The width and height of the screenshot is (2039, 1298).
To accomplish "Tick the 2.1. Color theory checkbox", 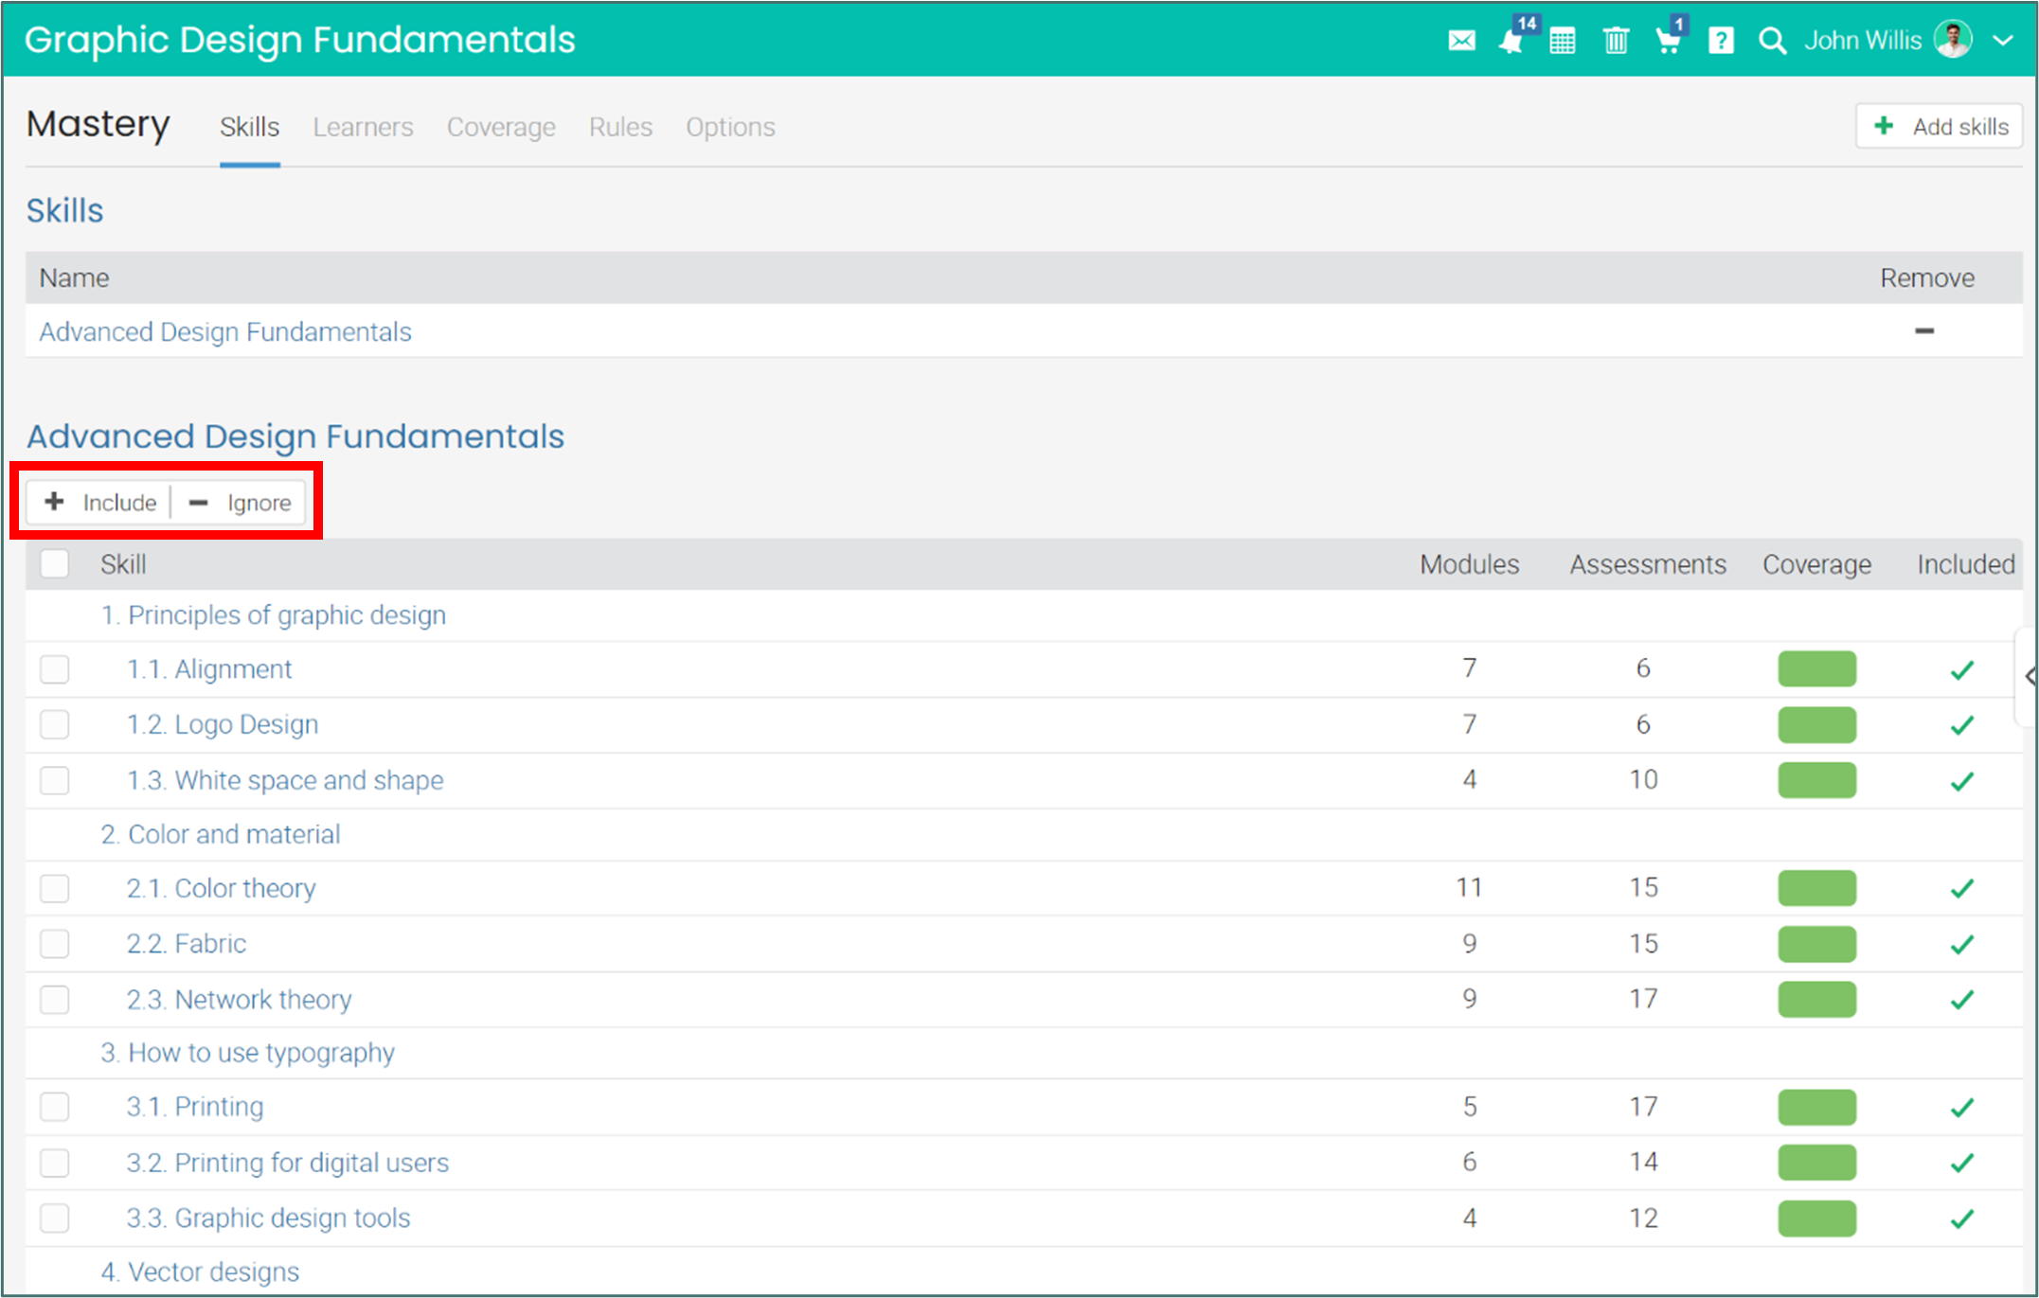I will (x=55, y=888).
